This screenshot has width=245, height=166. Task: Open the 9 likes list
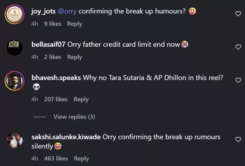(52, 24)
